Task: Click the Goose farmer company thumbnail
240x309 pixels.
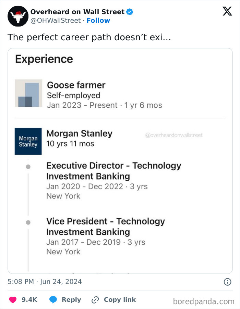Action: pyautogui.click(x=28, y=93)
